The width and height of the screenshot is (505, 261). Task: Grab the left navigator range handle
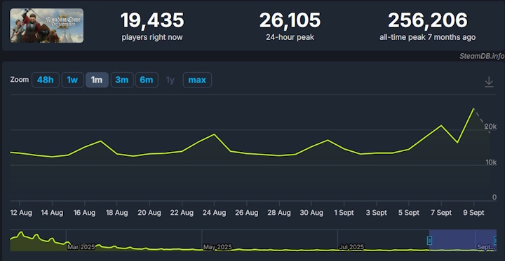429,241
